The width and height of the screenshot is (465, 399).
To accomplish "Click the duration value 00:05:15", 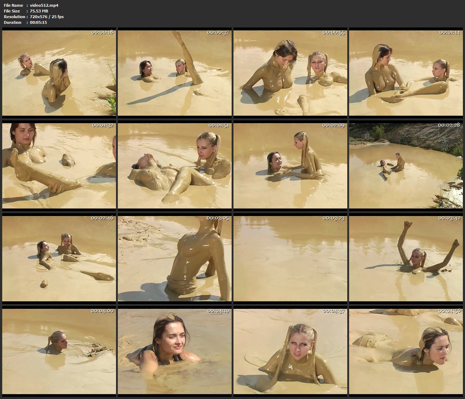I will (38, 22).
